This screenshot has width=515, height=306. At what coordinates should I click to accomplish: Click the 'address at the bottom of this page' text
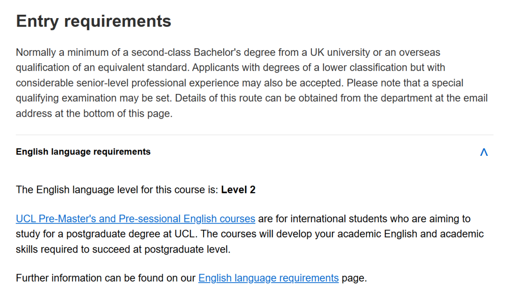pos(93,114)
